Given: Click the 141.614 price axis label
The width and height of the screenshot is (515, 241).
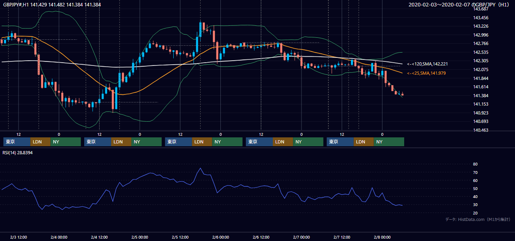Looking at the screenshot, I should pos(480,87).
